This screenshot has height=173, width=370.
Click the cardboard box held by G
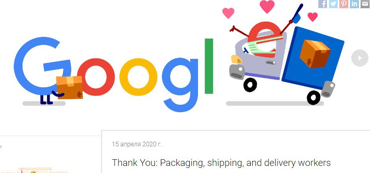point(70,87)
